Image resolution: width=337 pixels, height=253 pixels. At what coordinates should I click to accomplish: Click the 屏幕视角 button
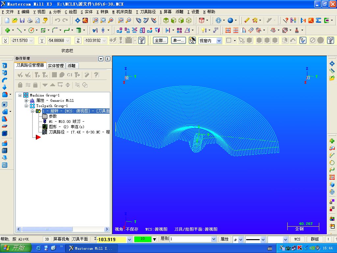pos(61,239)
